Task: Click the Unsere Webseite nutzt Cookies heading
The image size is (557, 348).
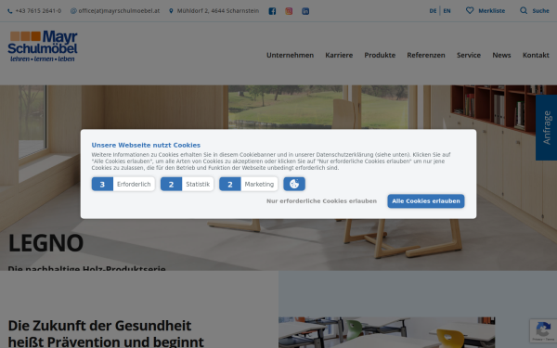Action: point(146,145)
